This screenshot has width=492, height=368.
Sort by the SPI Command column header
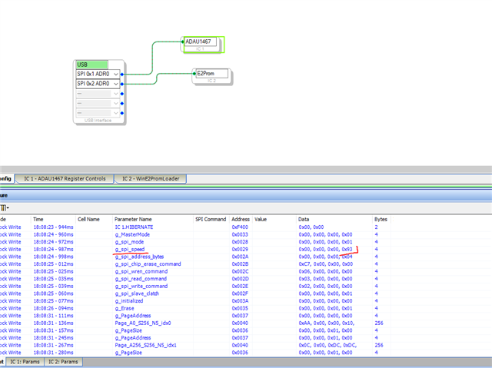(211, 219)
